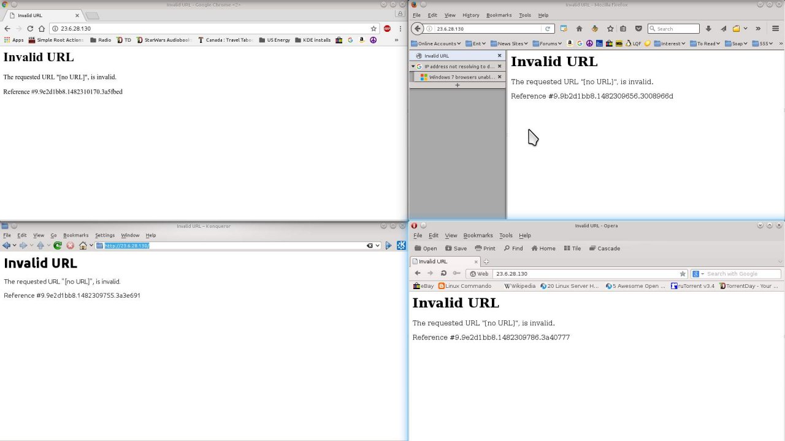785x441 pixels.
Task: Click the Firefox search input field
Action: (676, 29)
